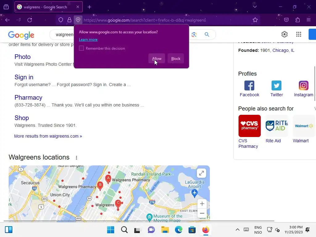Open Firefox View in the tab bar
This screenshot has width=316, height=237.
[x=6, y=7]
